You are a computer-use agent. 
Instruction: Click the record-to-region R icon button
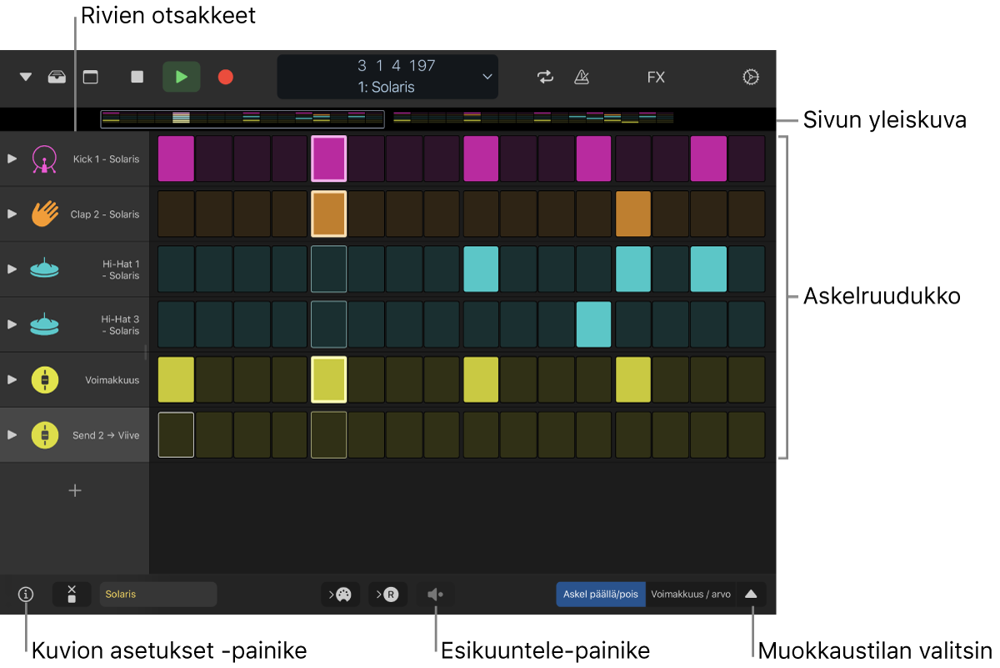(x=388, y=594)
